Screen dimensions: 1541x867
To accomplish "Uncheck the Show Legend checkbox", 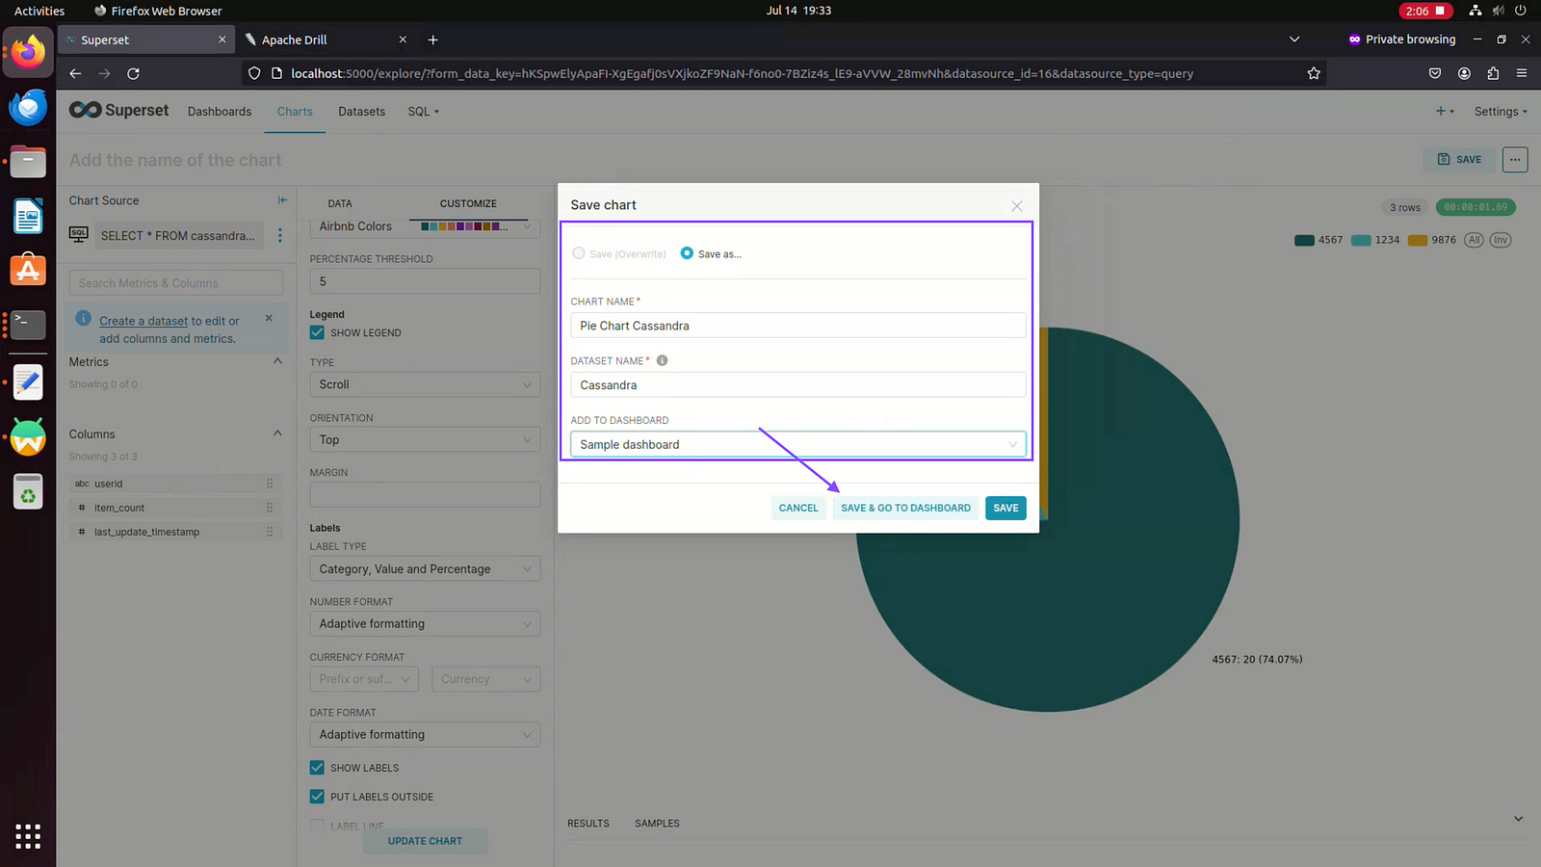I will coord(317,332).
